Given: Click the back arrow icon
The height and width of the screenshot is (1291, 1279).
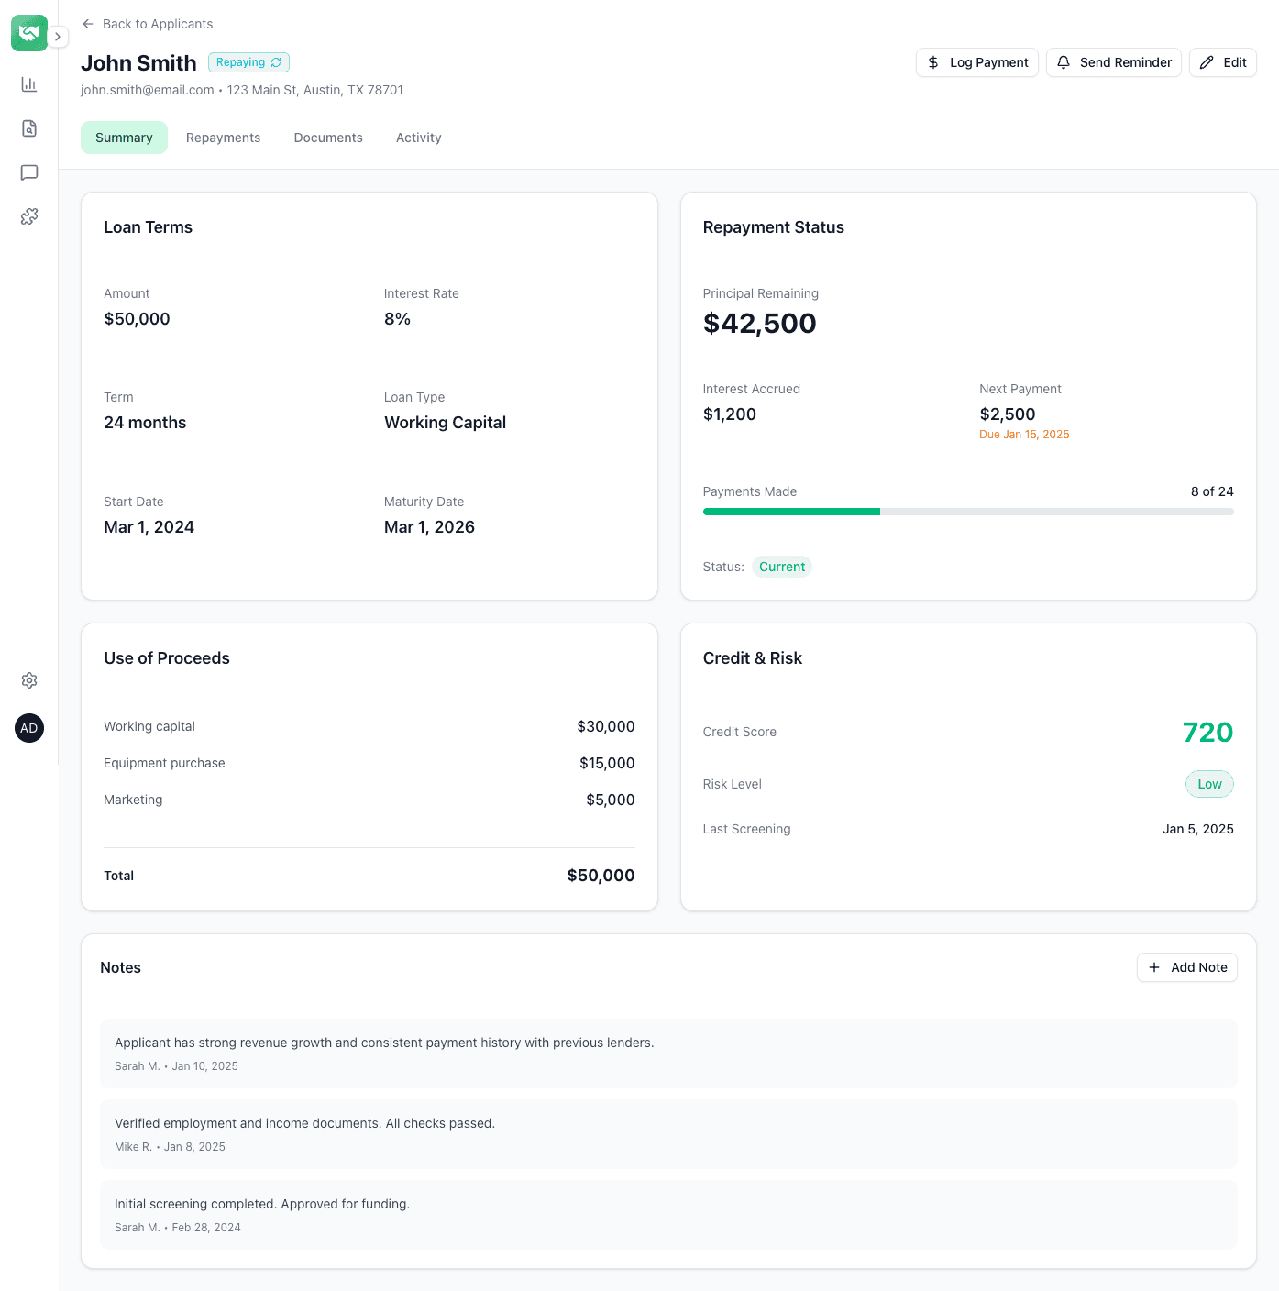Looking at the screenshot, I should [88, 24].
